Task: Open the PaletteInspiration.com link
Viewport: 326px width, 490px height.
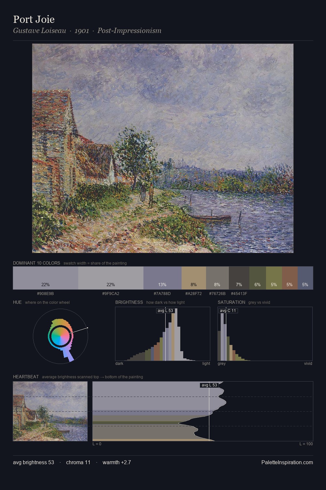Action: pyautogui.click(x=287, y=462)
